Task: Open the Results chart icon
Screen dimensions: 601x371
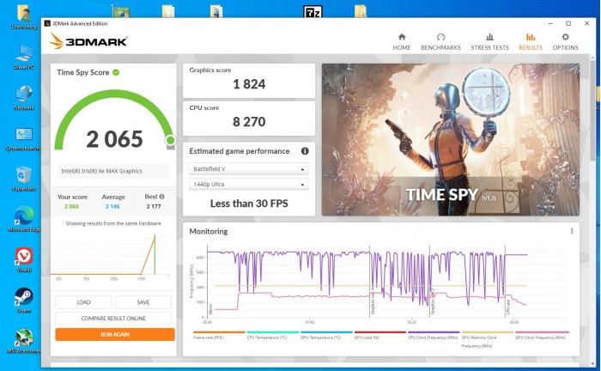Action: coord(531,37)
